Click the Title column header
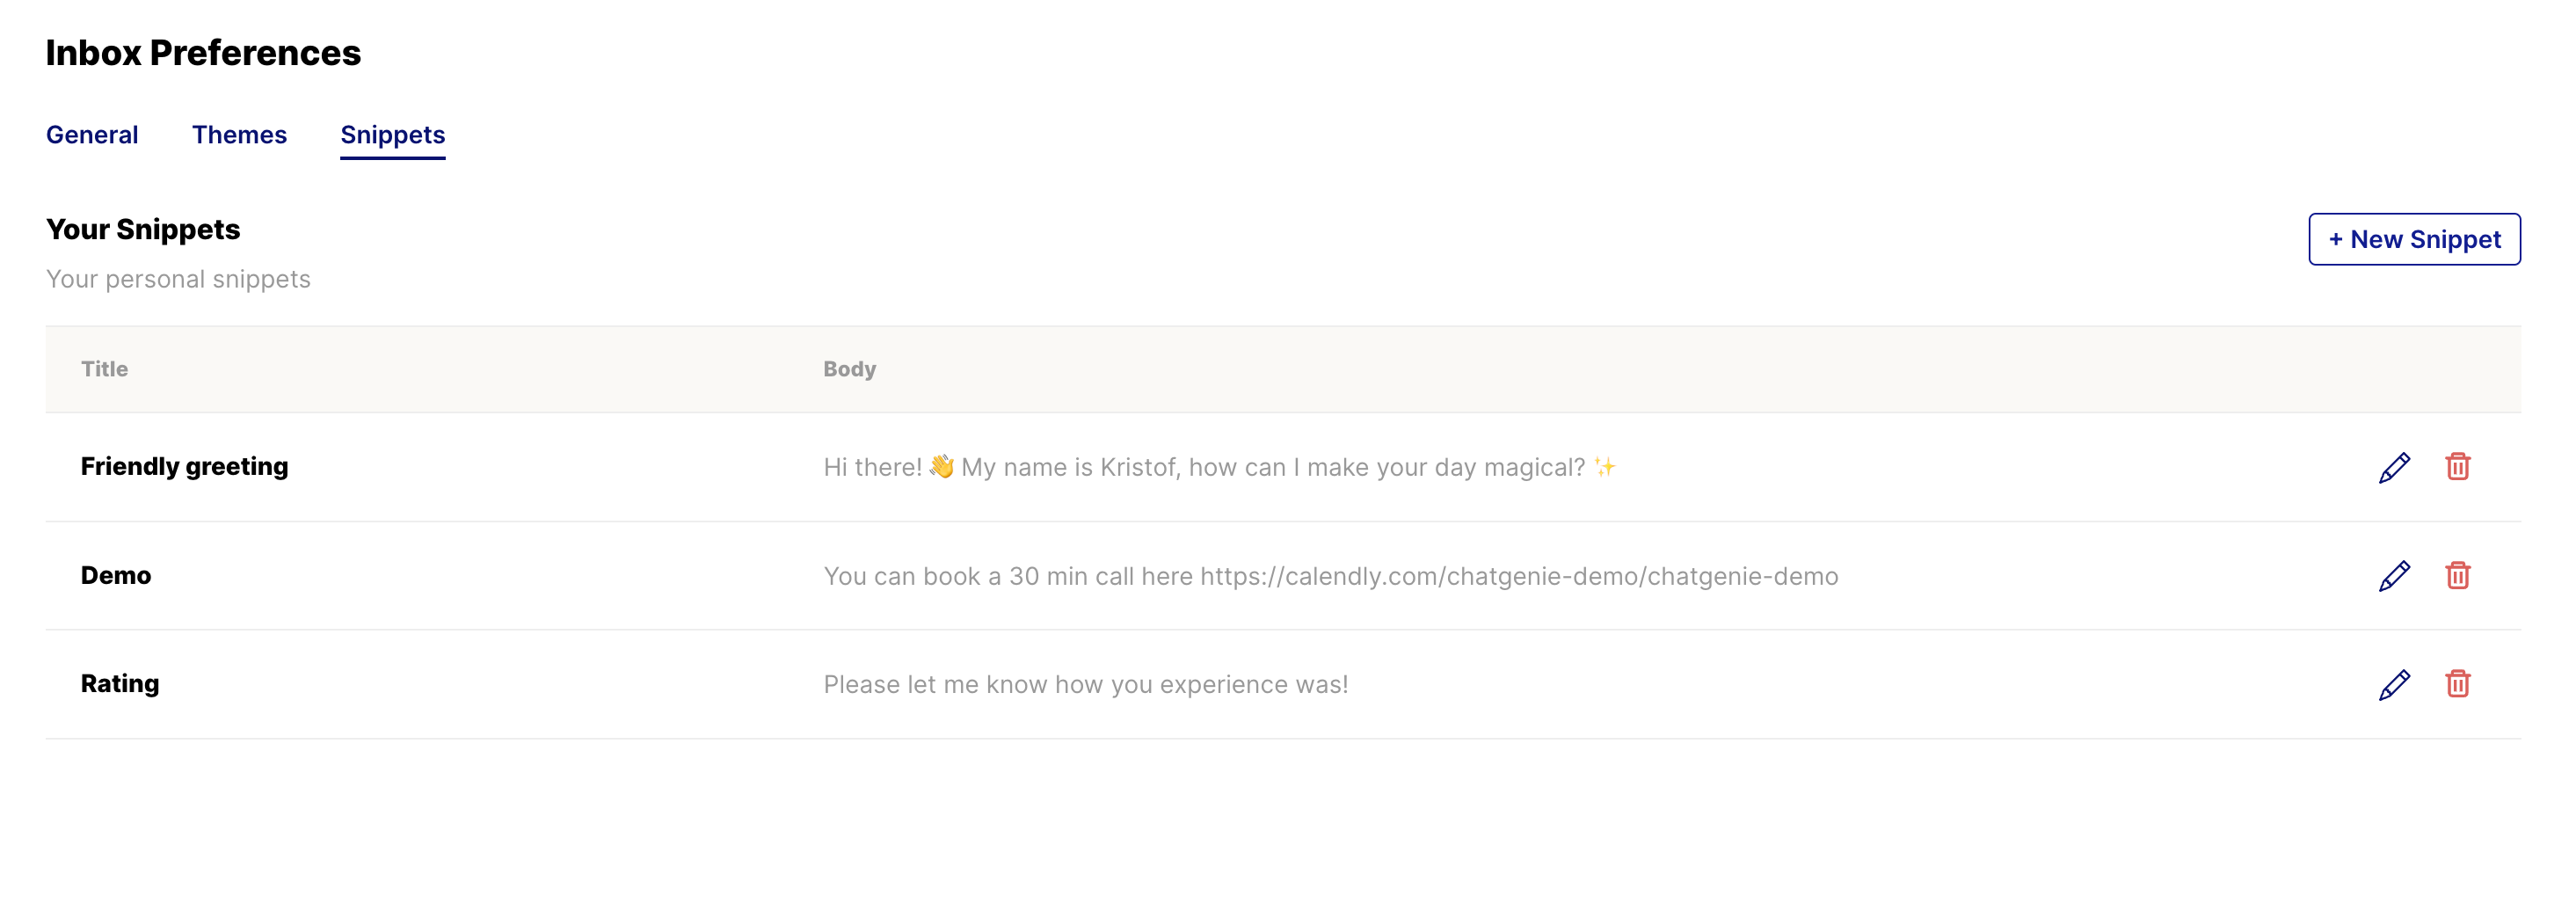The image size is (2576, 897). point(104,369)
